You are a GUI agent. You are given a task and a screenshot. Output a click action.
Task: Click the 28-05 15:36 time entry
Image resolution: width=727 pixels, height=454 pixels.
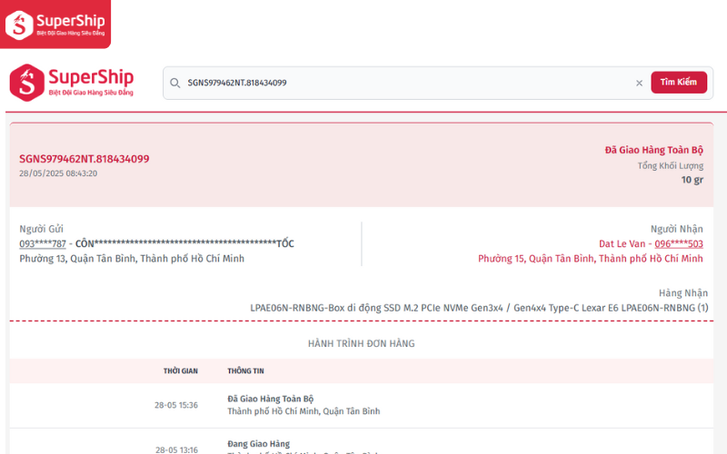coord(176,405)
